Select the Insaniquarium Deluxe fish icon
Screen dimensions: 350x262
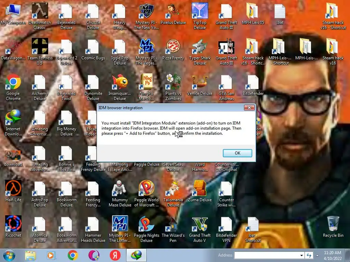pyautogui.click(x=120, y=87)
